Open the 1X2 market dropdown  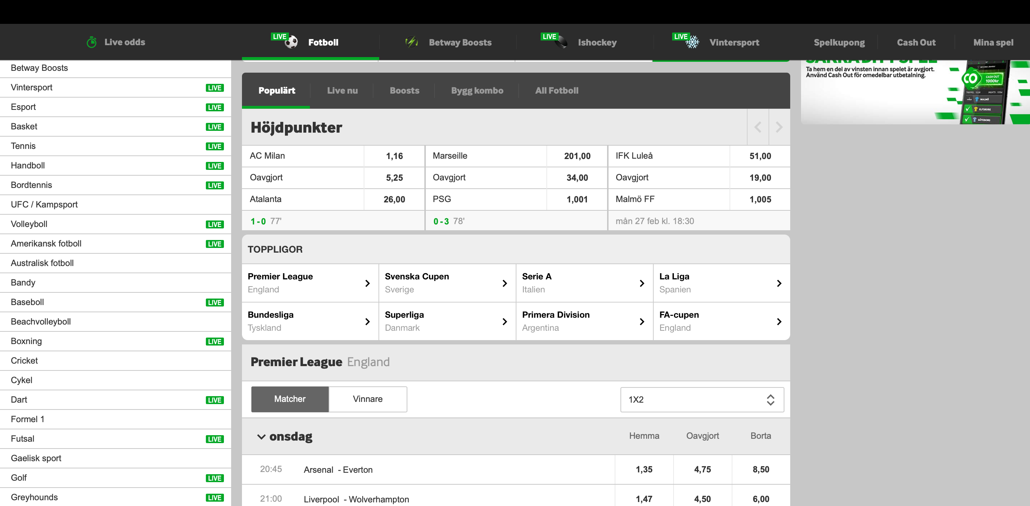(x=702, y=399)
